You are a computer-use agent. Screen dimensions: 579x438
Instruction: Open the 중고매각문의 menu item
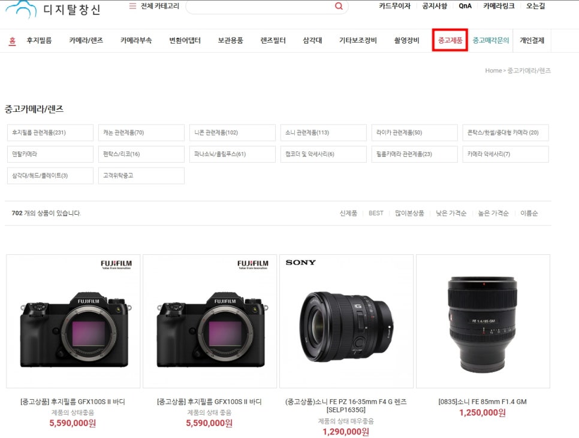[x=491, y=41]
